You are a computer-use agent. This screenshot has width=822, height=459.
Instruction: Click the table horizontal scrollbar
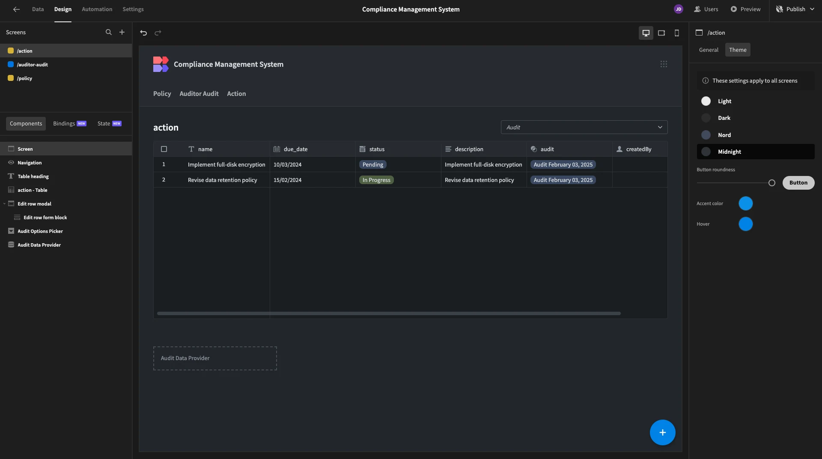coord(389,313)
